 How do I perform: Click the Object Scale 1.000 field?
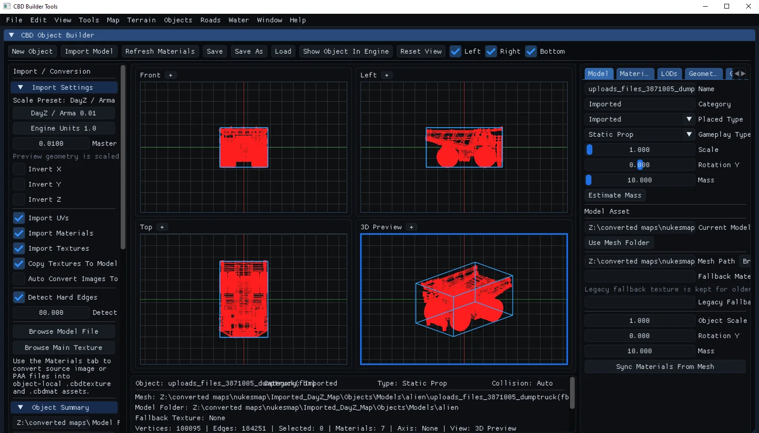[x=640, y=320]
